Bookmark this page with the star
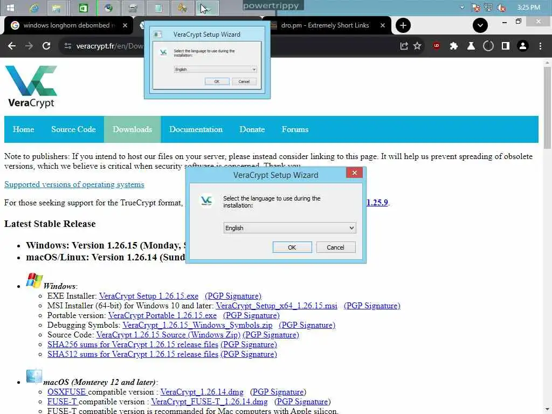 point(418,46)
